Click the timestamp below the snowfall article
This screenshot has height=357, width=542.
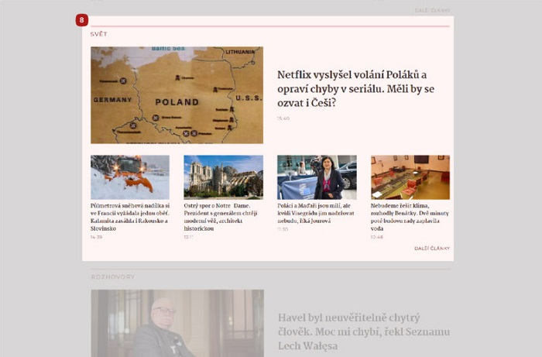tap(96, 237)
